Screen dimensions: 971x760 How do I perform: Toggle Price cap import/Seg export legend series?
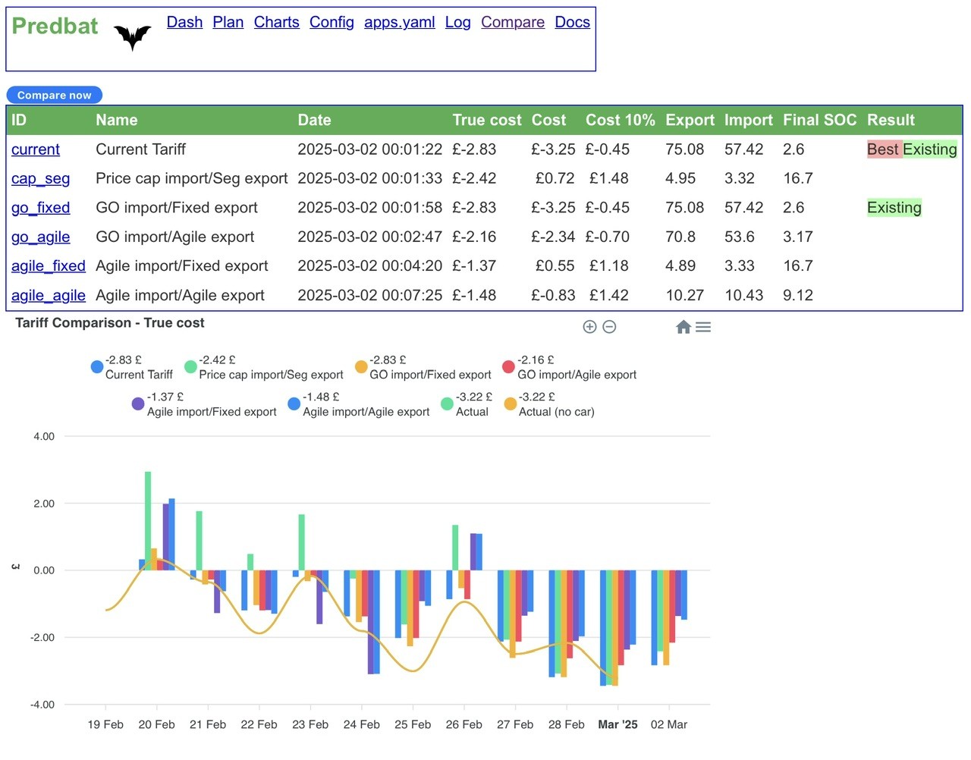[x=271, y=375]
